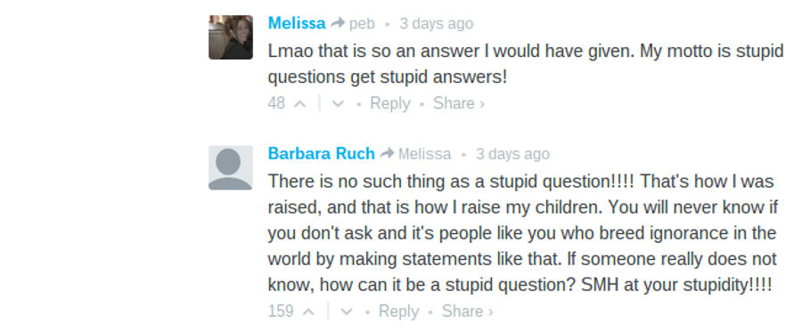
Task: Open Barbara Ruch's default avatar
Action: point(231,167)
